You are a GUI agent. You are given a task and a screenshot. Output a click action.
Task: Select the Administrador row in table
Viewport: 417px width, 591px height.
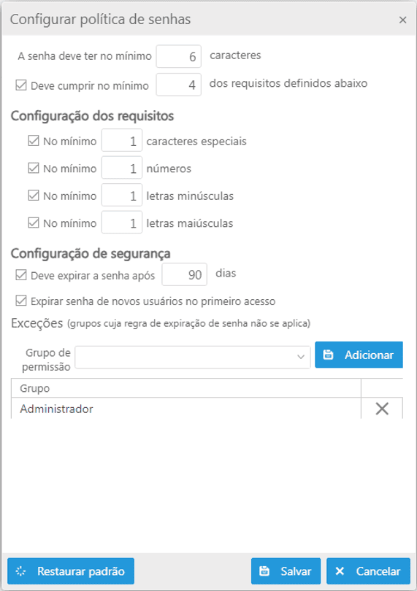point(186,409)
